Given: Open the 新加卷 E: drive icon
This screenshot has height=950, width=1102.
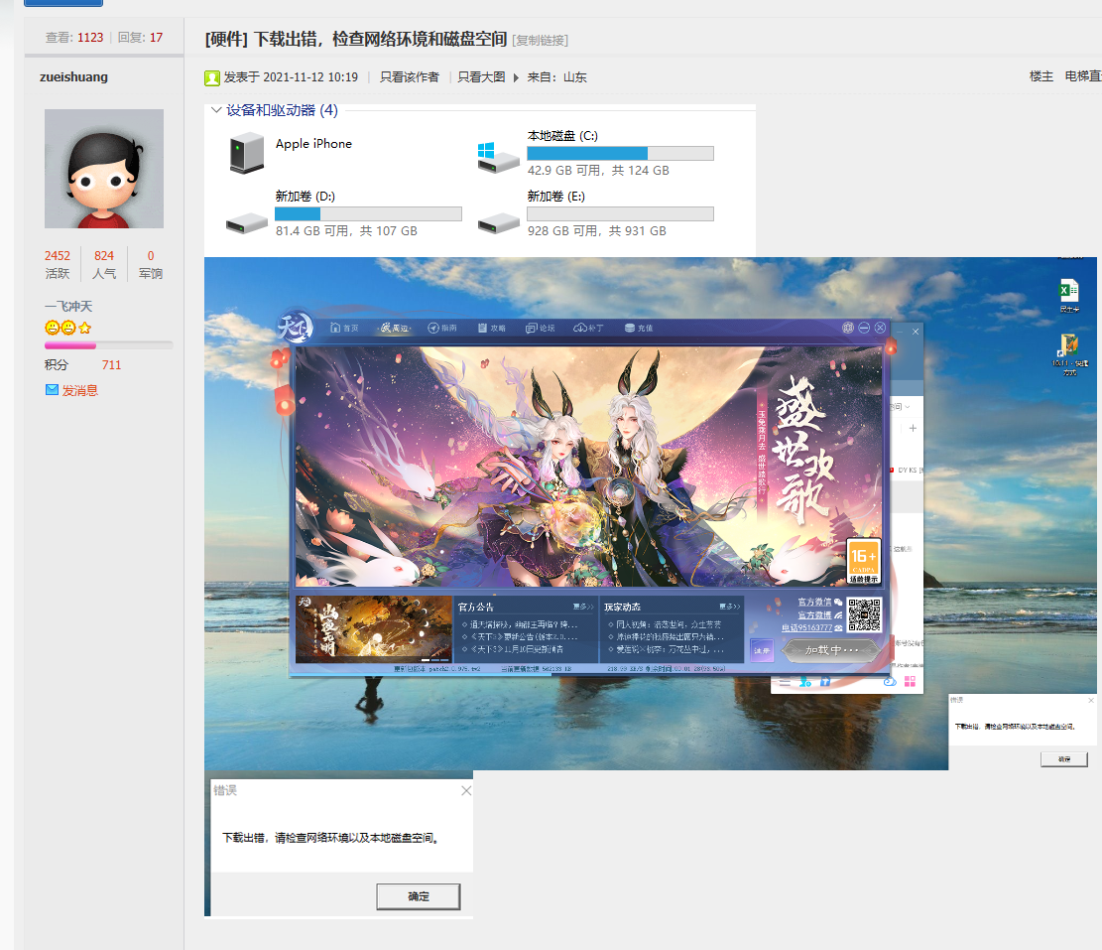Looking at the screenshot, I should pos(498,224).
